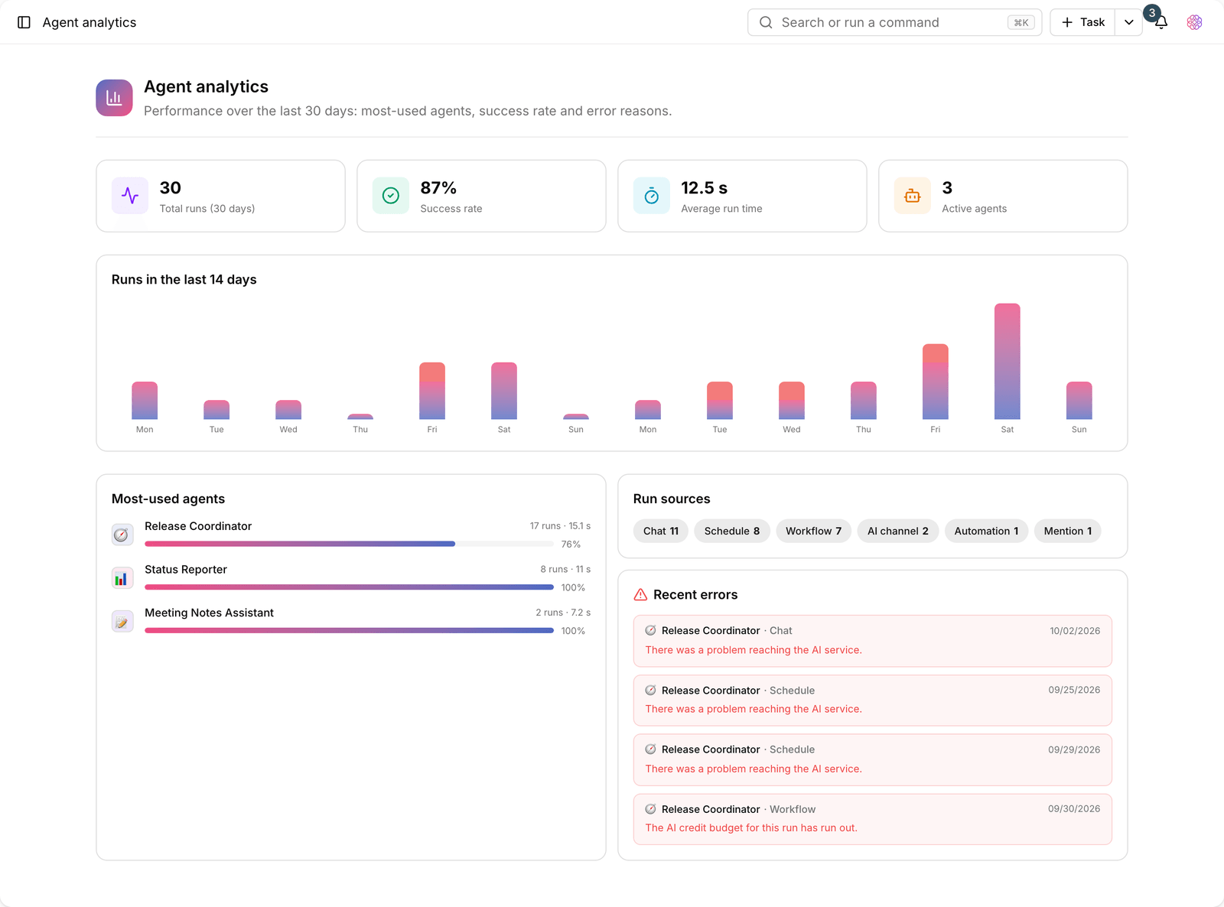Click the Total runs pulse icon
The width and height of the screenshot is (1224, 907).
tap(130, 196)
